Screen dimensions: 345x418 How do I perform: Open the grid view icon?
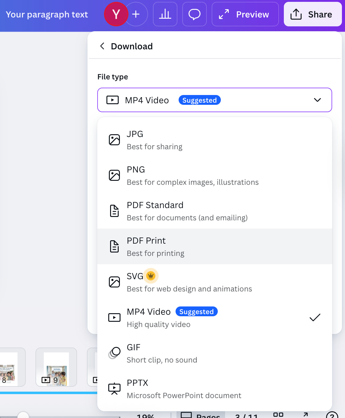(x=278, y=414)
